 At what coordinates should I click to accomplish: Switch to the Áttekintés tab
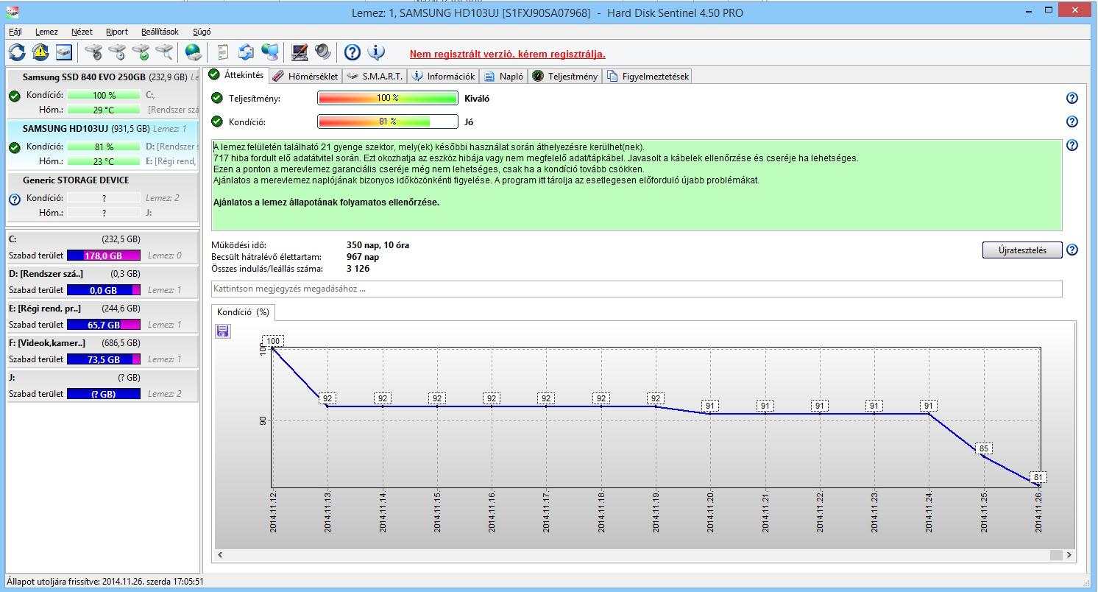tap(236, 75)
